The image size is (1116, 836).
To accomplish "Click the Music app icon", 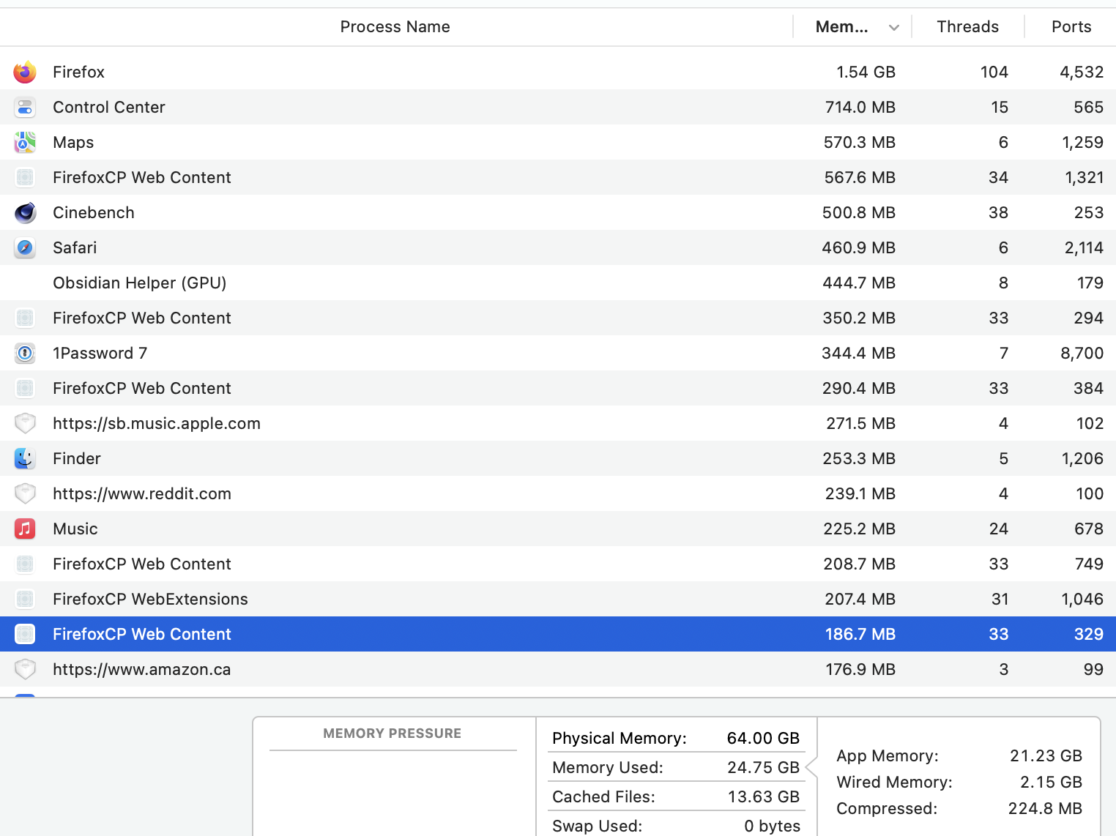I will (x=25, y=529).
